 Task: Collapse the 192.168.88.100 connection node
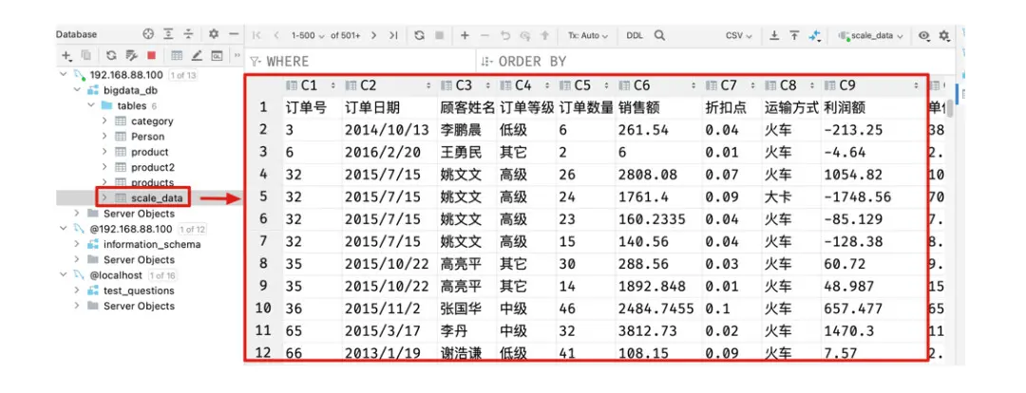64,75
